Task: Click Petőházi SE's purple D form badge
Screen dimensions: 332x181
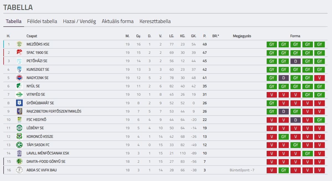Action: point(295,61)
